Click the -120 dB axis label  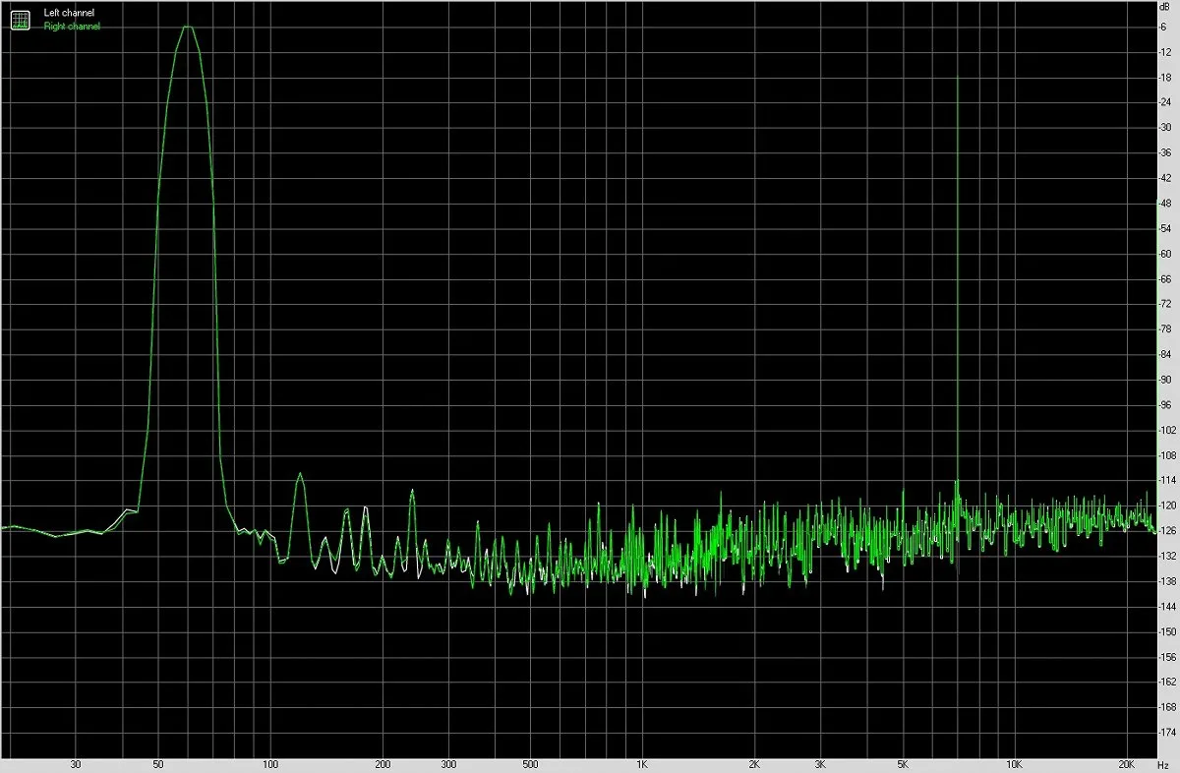point(1165,505)
